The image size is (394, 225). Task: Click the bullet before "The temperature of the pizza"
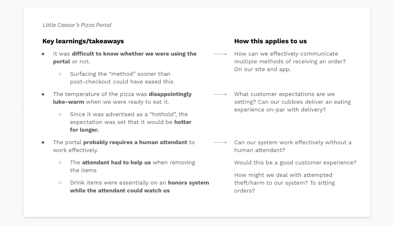tap(43, 94)
